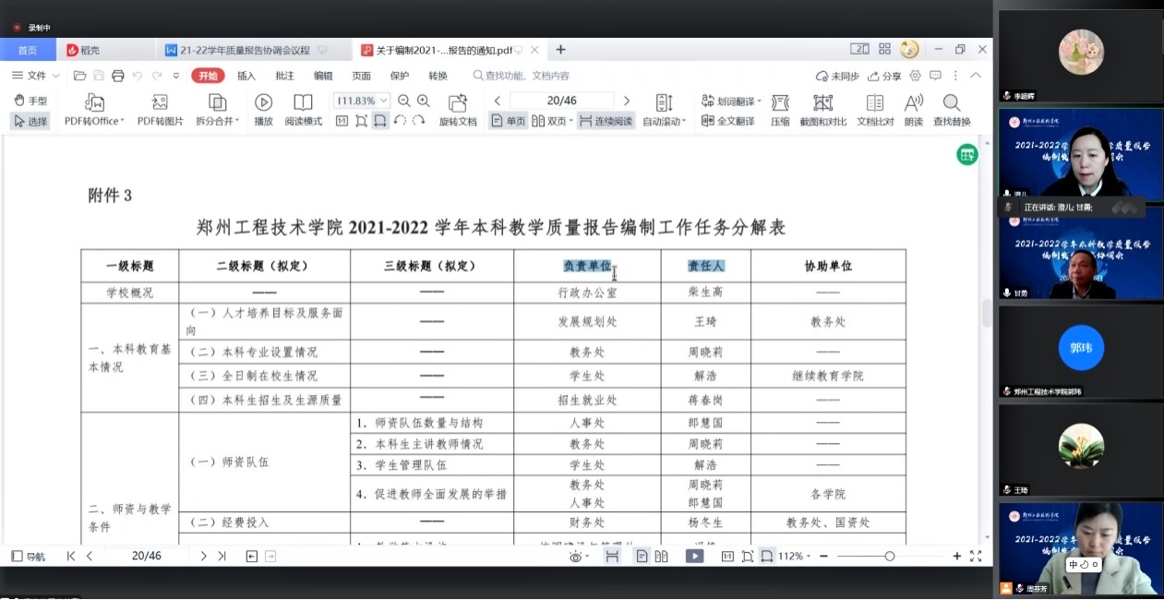The height and width of the screenshot is (600, 1164).
Task: Open 文档比对 document compare
Action: pyautogui.click(x=875, y=110)
